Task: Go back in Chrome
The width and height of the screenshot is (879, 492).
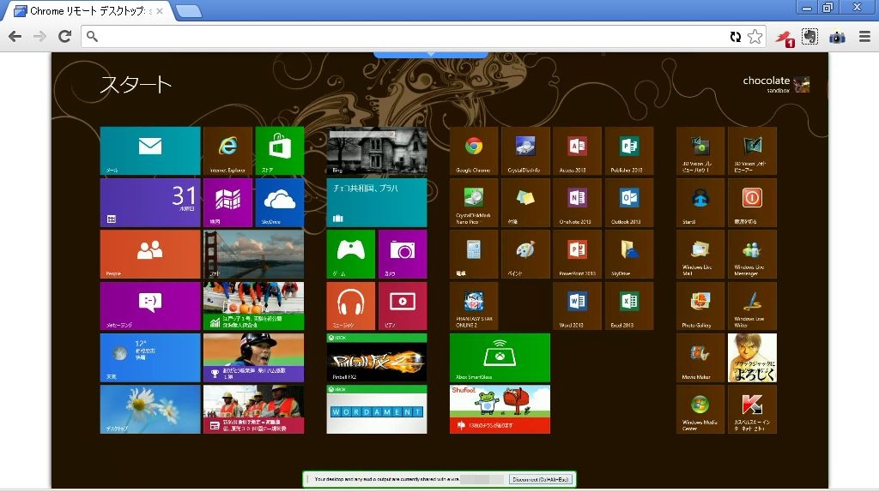Action: pos(15,36)
